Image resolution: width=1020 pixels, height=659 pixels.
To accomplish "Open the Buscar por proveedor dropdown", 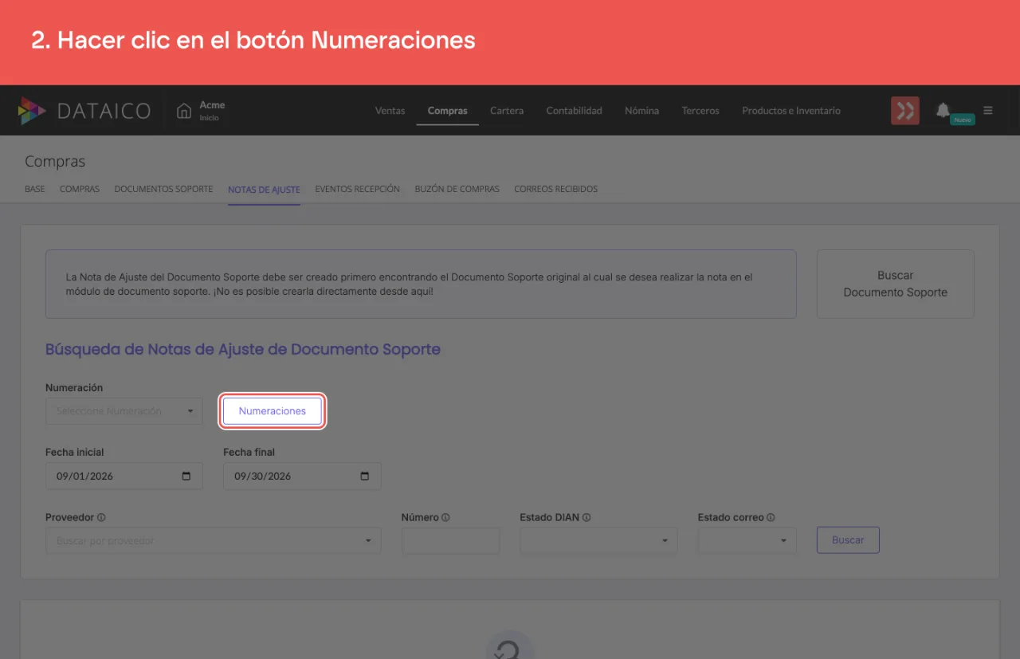I will 214,540.
